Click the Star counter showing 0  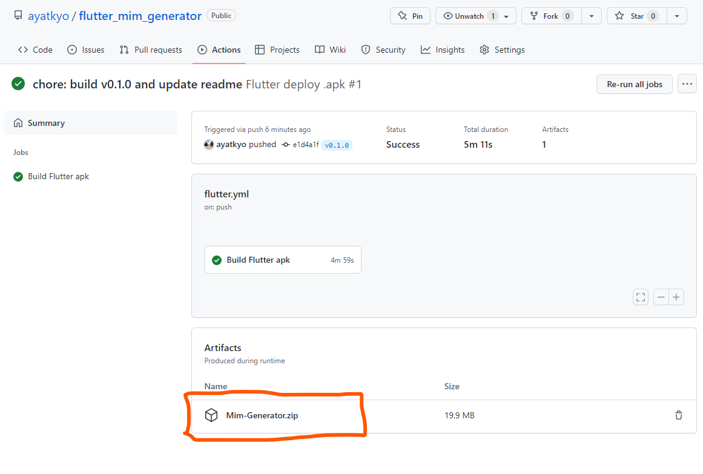click(x=653, y=16)
